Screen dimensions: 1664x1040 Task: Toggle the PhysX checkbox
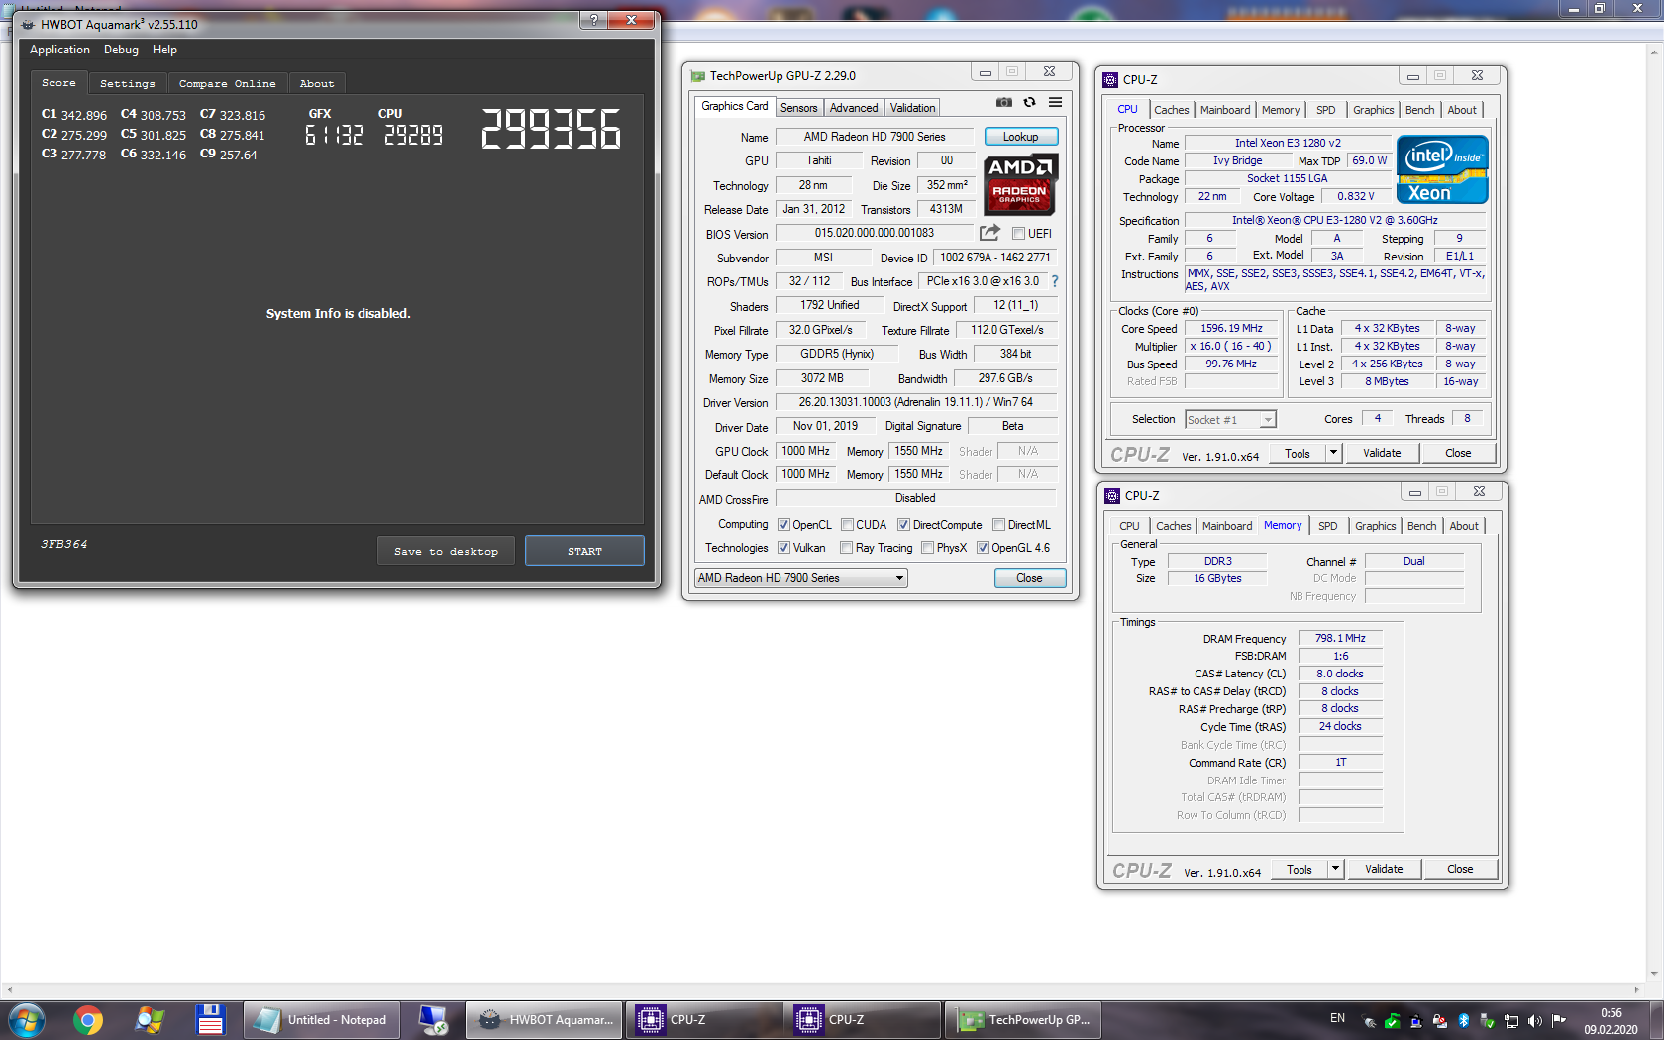pos(927,548)
